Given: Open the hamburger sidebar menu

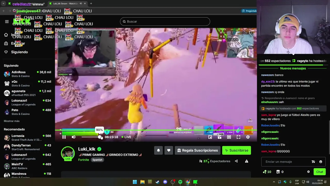Looking at the screenshot, I should coord(7,21).
